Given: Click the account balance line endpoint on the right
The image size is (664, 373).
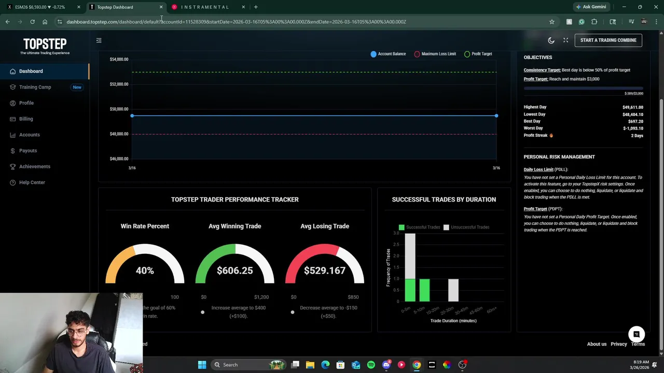Looking at the screenshot, I should (x=496, y=116).
